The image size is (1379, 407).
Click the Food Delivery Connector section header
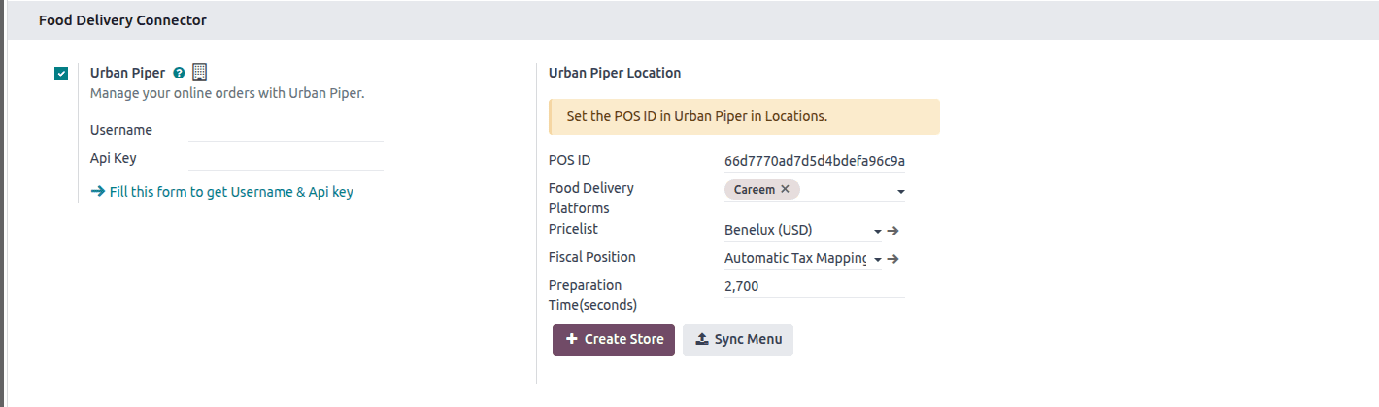coord(122,19)
